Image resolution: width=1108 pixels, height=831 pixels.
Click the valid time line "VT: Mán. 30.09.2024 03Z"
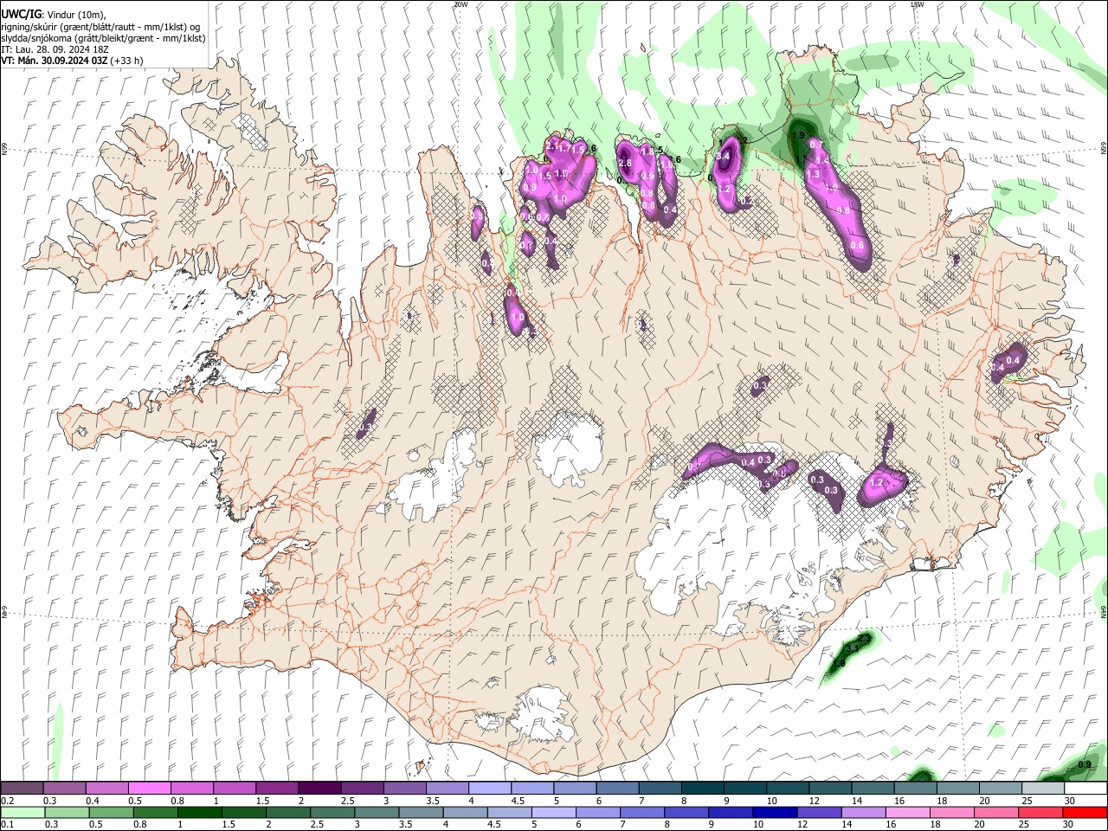(x=55, y=61)
